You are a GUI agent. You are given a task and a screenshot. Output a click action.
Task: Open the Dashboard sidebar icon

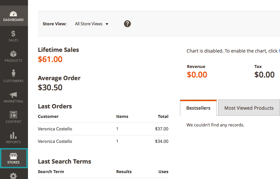13,16
